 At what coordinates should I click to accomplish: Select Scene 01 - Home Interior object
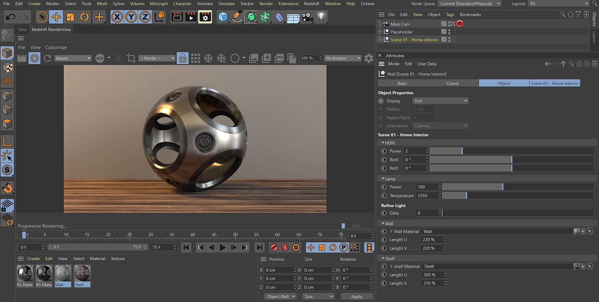(414, 40)
